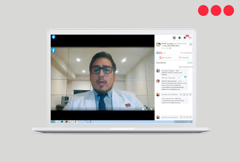Click the Me encanta reaction button

[x=165, y=58]
